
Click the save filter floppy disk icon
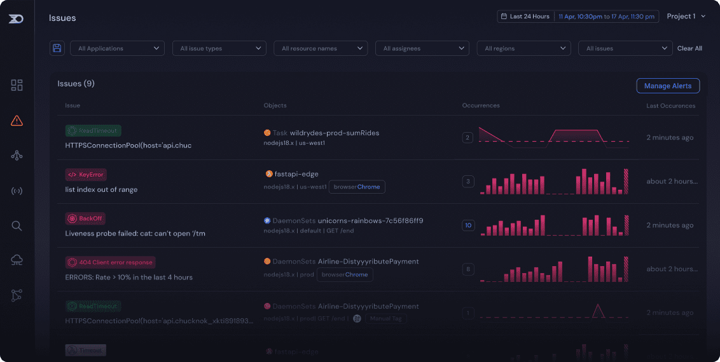(x=57, y=48)
